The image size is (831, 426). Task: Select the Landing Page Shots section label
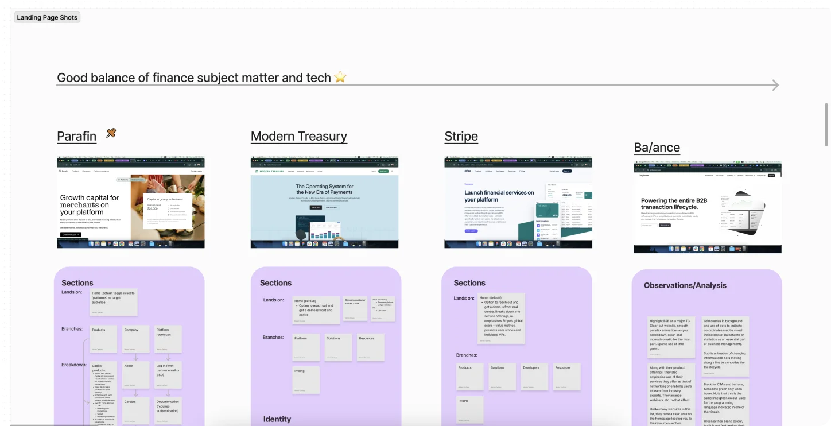[47, 17]
